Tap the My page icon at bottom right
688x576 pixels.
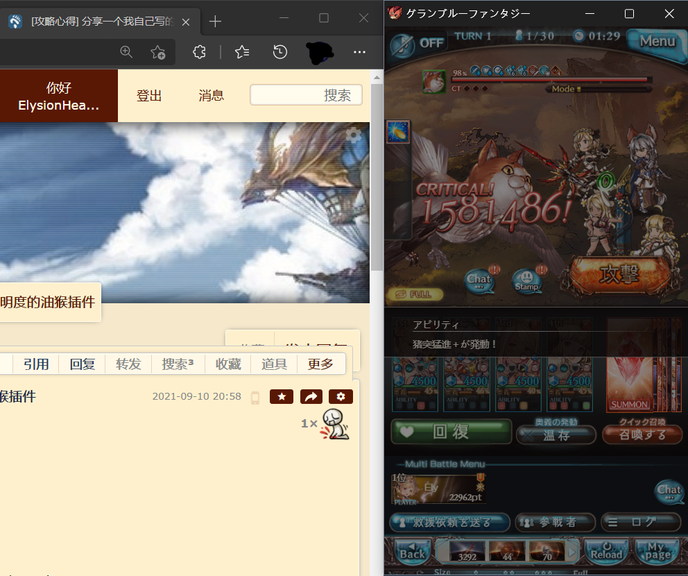656,552
